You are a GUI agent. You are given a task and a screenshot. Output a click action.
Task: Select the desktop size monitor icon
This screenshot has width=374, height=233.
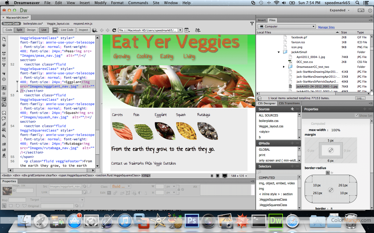(x=225, y=176)
